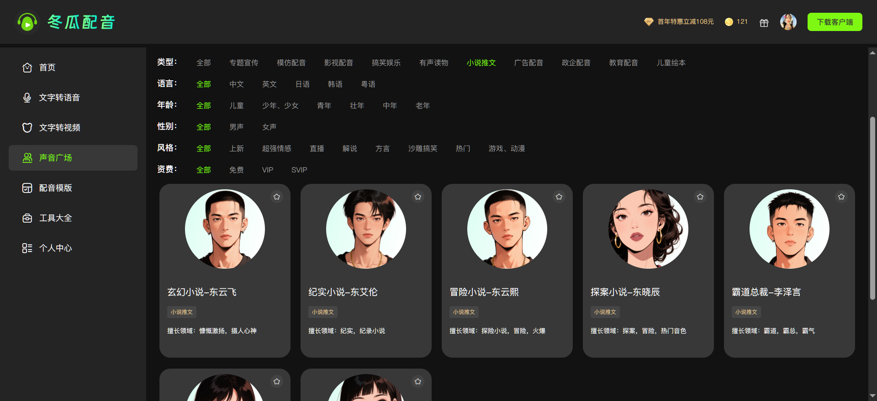Open the 探案小说-东晓辰 avatar thumbnail
Screen dimensions: 877x401
(x=648, y=229)
